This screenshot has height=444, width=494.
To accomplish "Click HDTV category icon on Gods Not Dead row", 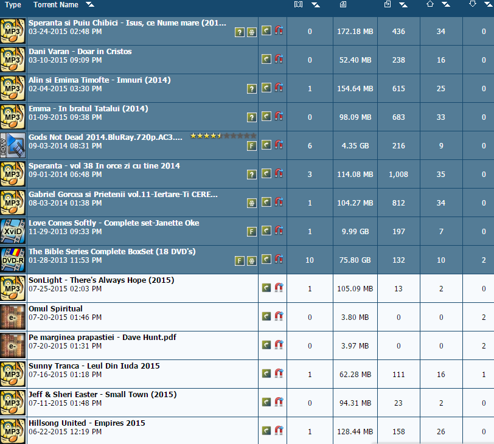I will (13, 145).
